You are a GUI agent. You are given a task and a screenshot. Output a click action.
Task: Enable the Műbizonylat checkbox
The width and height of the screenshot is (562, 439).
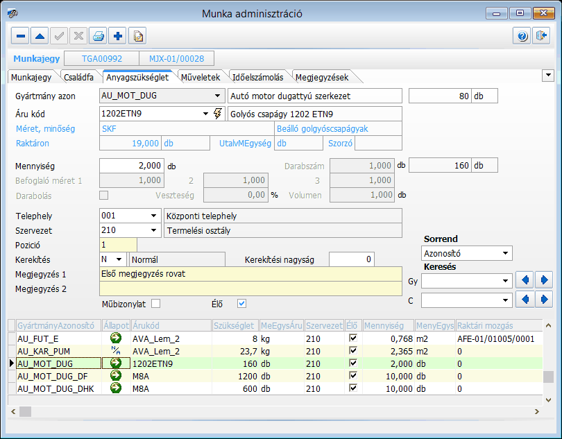pyautogui.click(x=155, y=304)
